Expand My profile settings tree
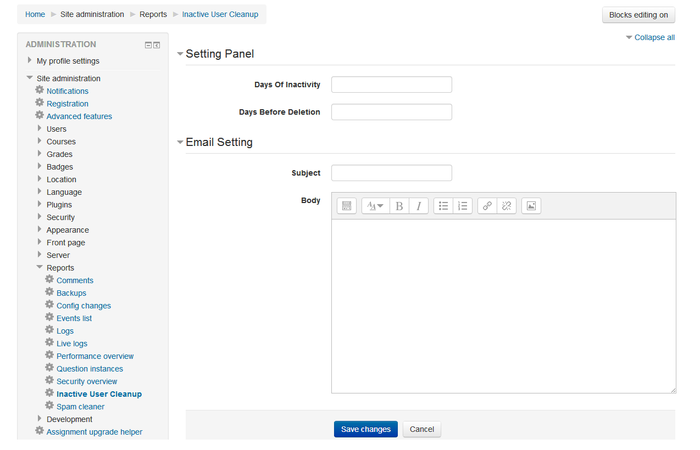Screen dimensions: 700x450 (x=30, y=60)
